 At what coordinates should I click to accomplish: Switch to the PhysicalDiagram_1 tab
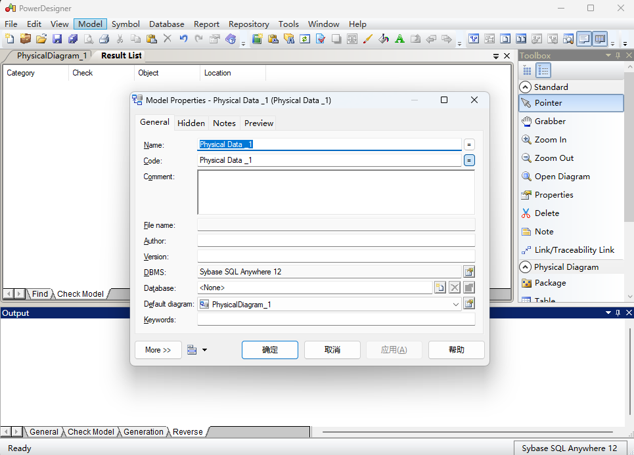pos(52,56)
